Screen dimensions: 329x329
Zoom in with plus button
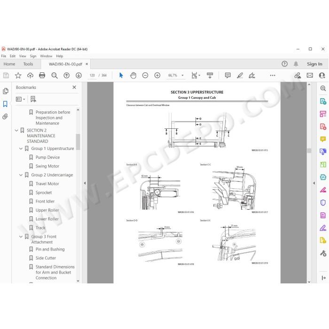pos(157,75)
